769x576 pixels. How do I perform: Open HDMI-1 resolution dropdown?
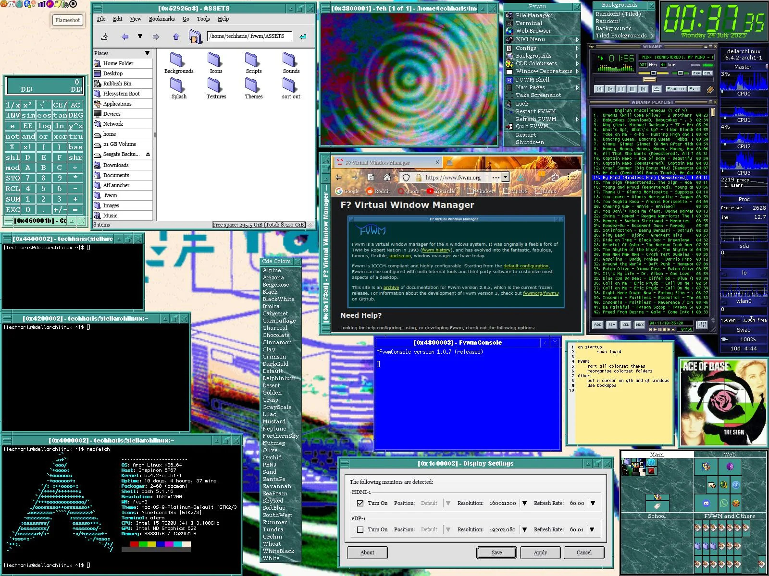[x=524, y=503]
